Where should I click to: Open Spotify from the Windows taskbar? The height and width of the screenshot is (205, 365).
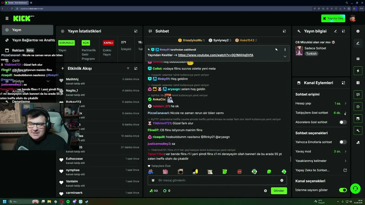tap(68, 202)
